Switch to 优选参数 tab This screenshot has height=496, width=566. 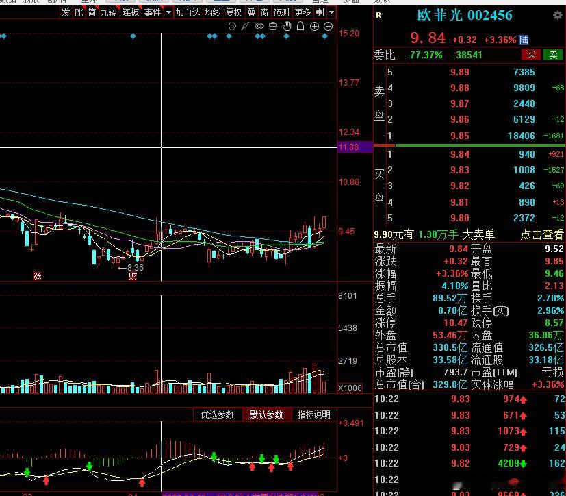point(218,414)
